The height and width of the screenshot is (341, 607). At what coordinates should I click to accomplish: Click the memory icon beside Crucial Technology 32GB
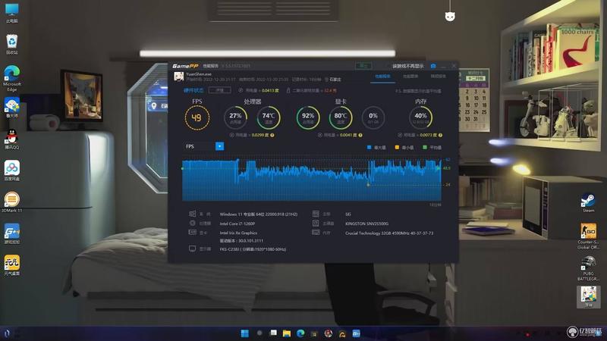[x=316, y=233]
